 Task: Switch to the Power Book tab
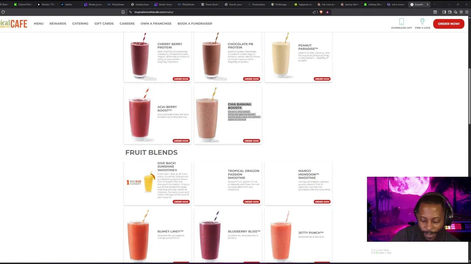210,4
